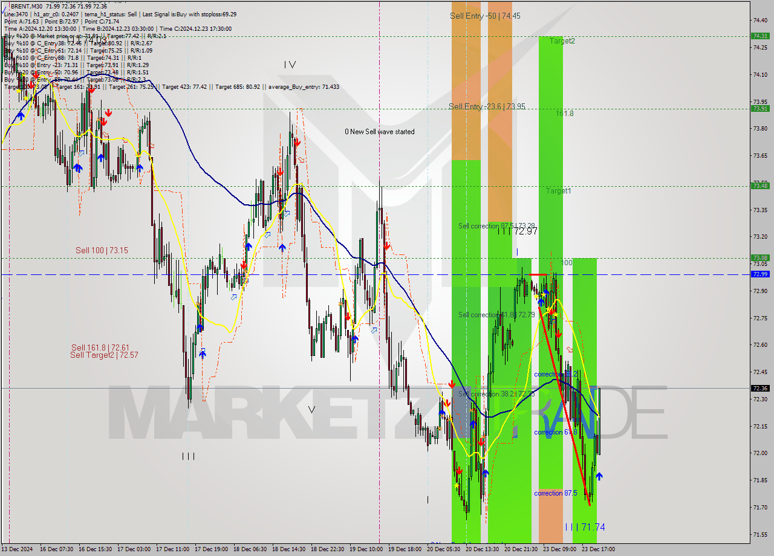
Task: Click the blue 72.99 price tag
Action: (760, 274)
